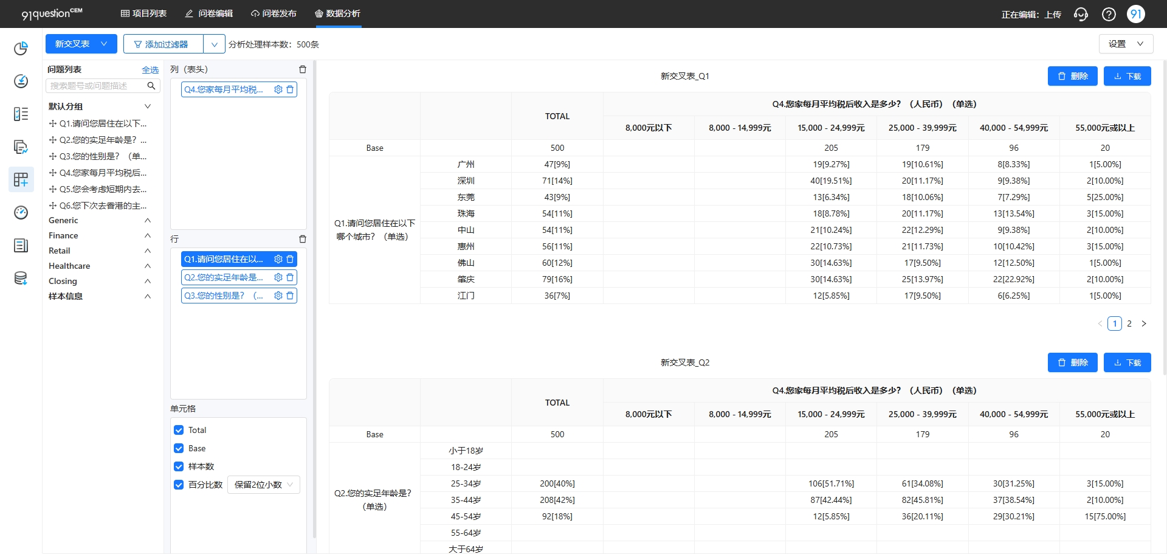Delete the Q3 row item
Screen dimensions: 1167x554
pos(290,296)
